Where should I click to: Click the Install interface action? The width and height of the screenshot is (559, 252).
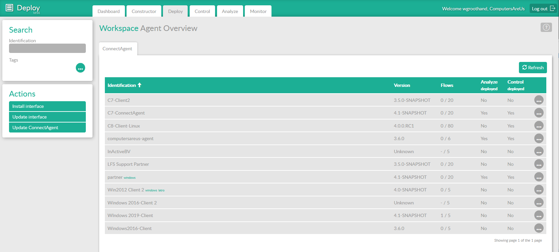pos(47,106)
